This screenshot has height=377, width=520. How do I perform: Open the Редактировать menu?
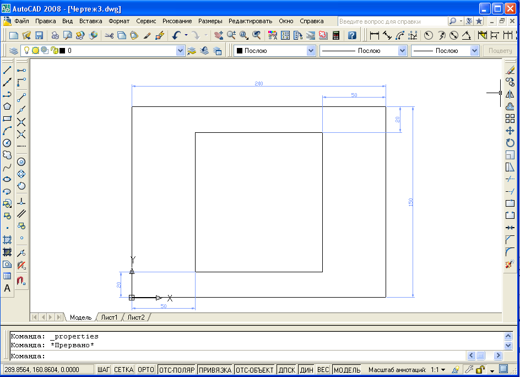(x=251, y=21)
